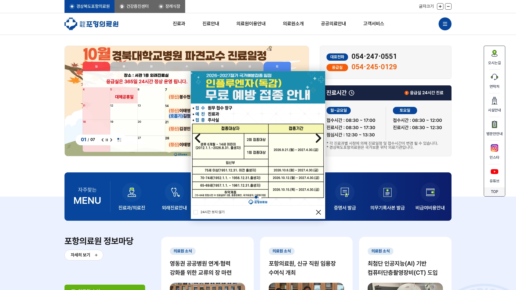Show previous popup slide arrow
Screen dimensions: 516x290
198,138
